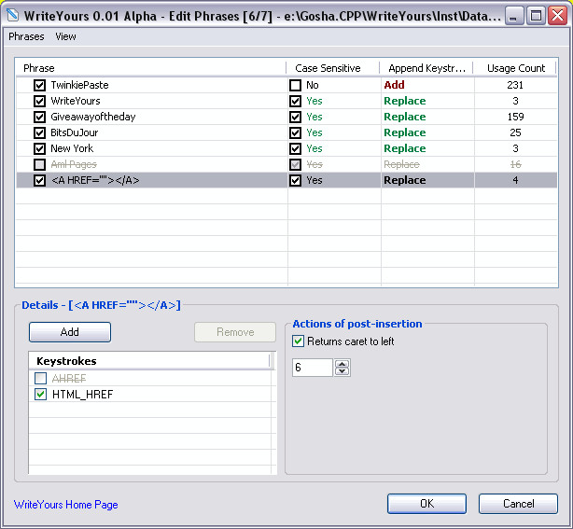This screenshot has height=529, width=573.
Task: Select the HTML_HREF keystroke entry
Action: tap(82, 395)
